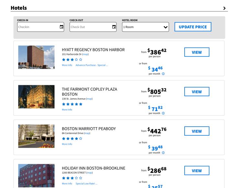Open the Check-In calendar icon

(x=62, y=27)
